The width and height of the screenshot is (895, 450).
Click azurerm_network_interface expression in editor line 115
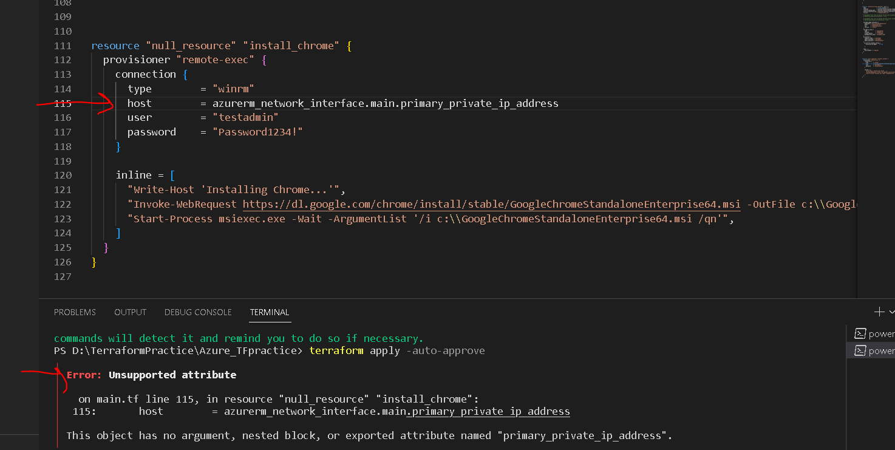coord(386,103)
